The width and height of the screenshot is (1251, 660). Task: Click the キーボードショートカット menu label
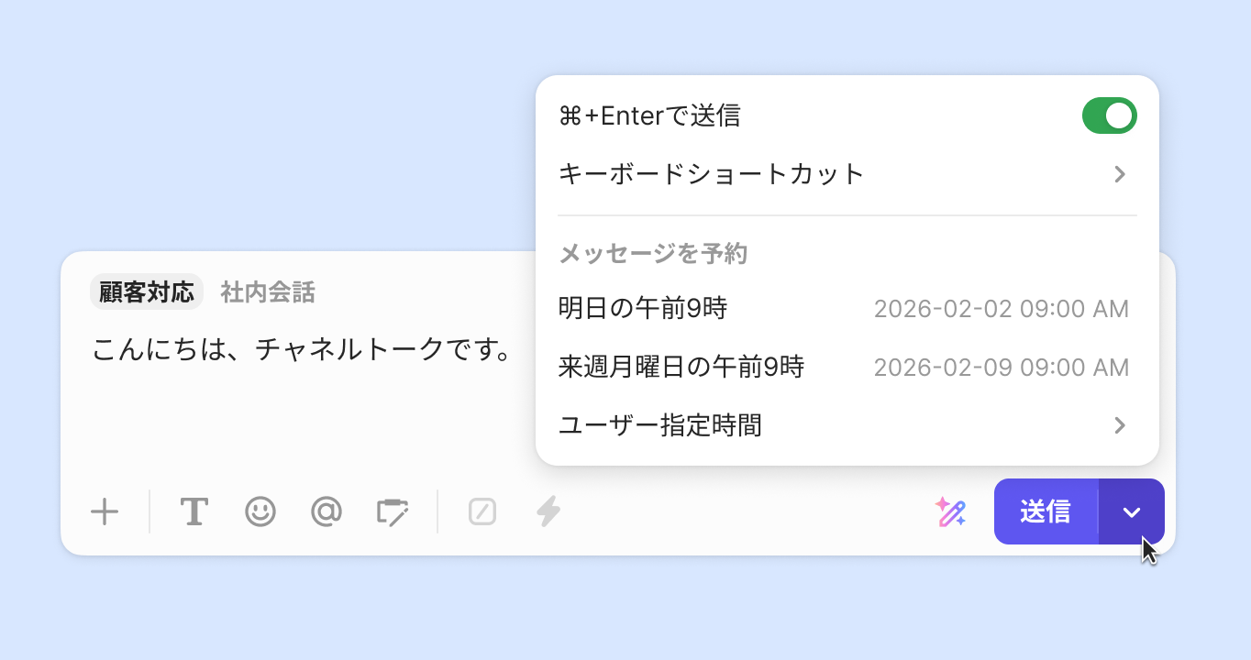pos(712,174)
